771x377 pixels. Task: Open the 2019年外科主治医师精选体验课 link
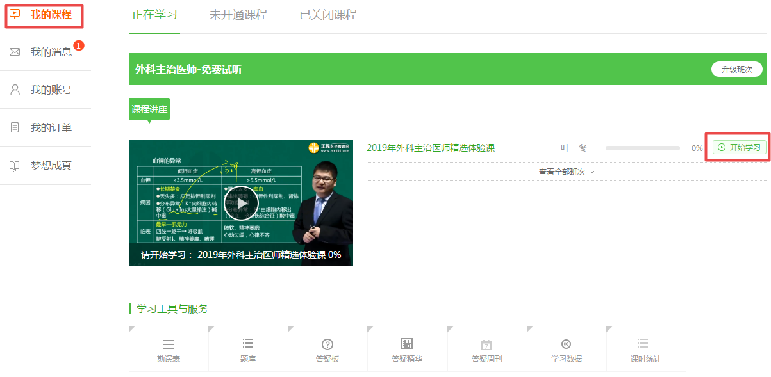point(431,148)
